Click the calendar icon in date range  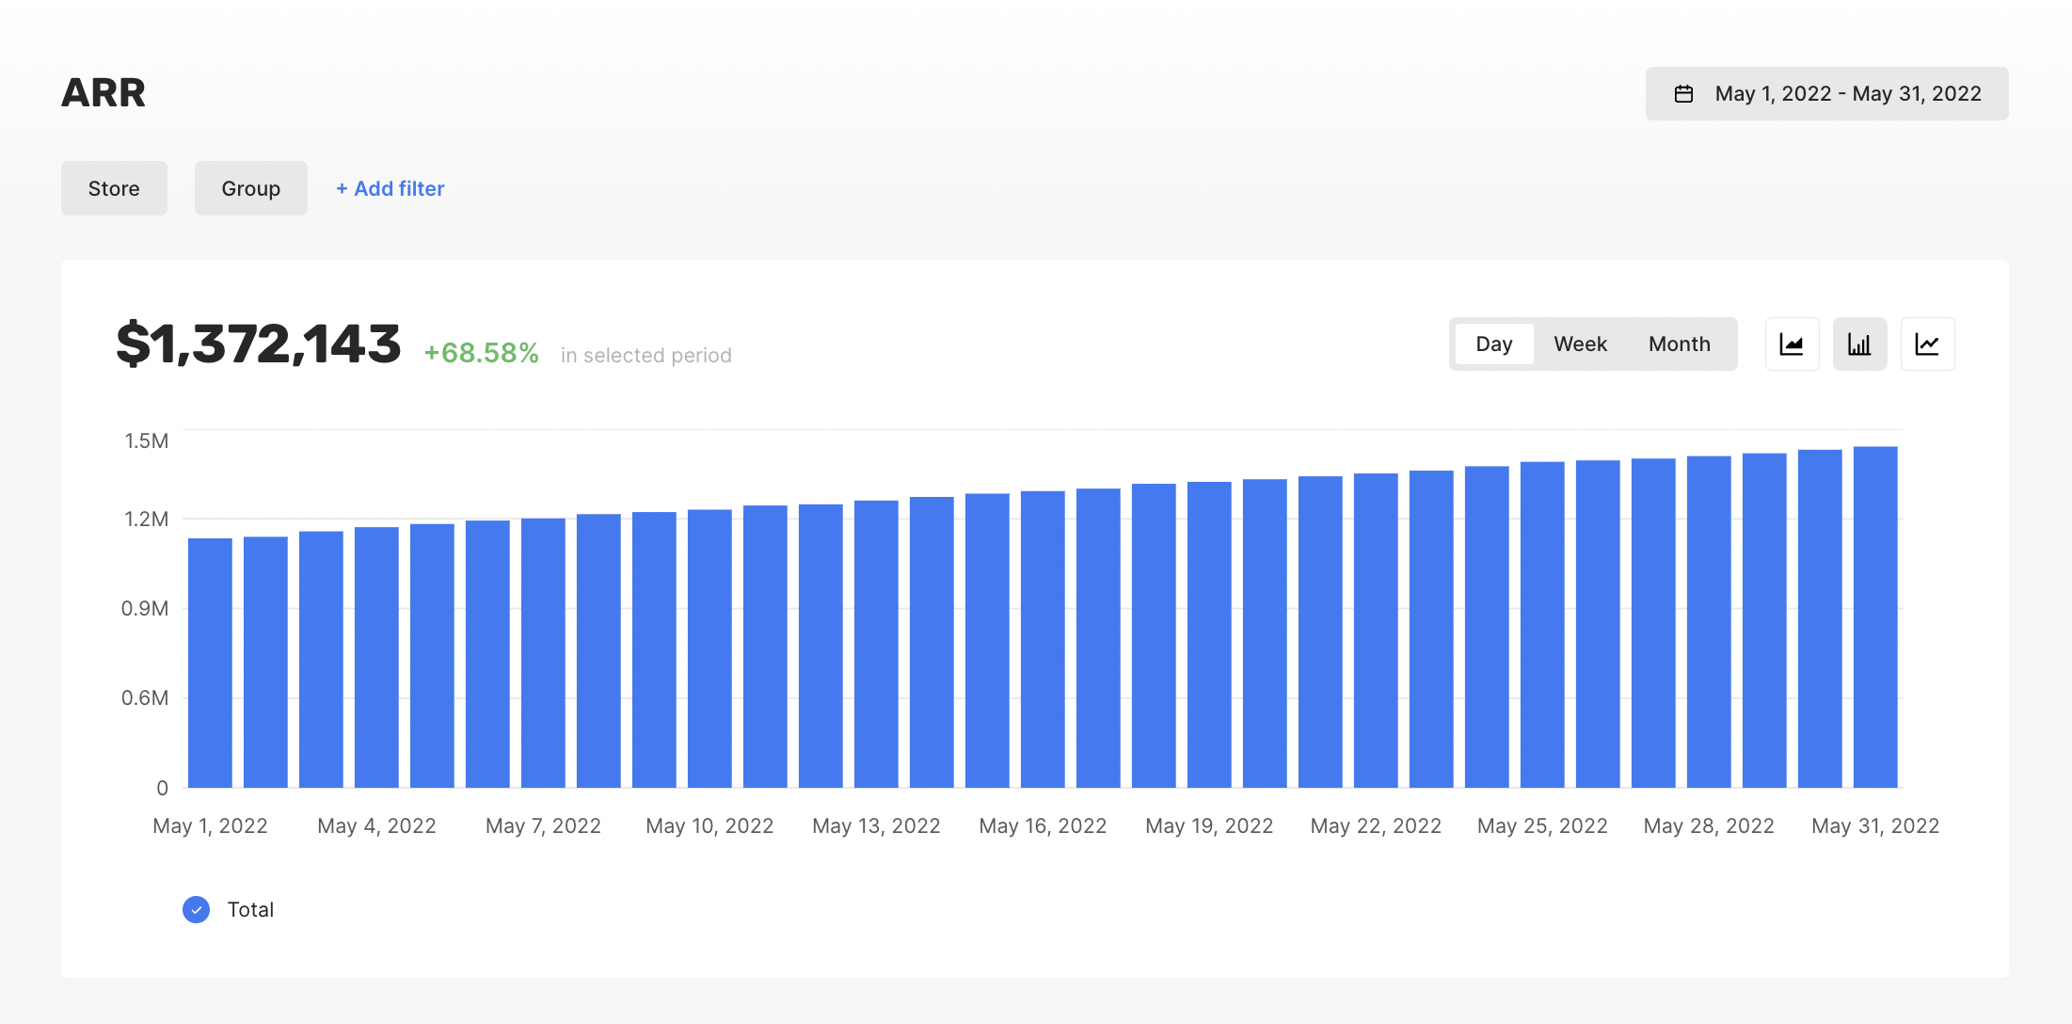tap(1683, 94)
